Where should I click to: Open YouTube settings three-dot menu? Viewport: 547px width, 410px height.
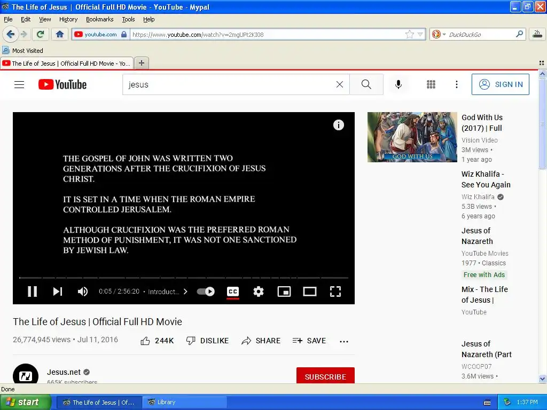(456, 84)
